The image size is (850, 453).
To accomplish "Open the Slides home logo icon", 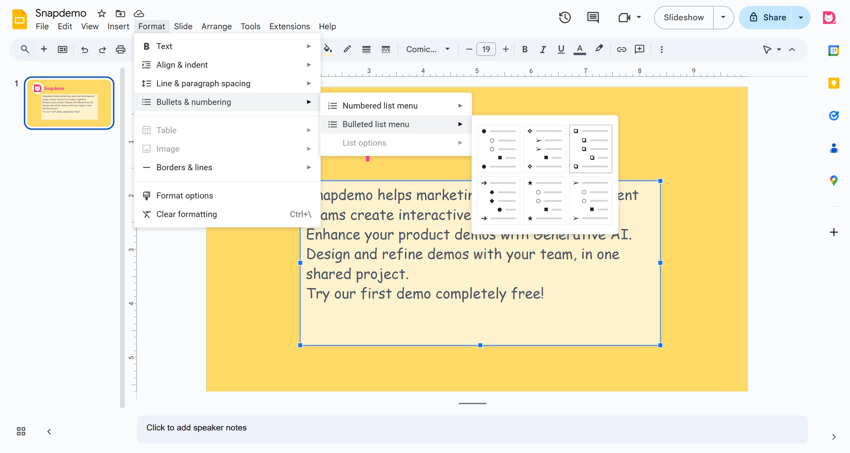I will [20, 19].
